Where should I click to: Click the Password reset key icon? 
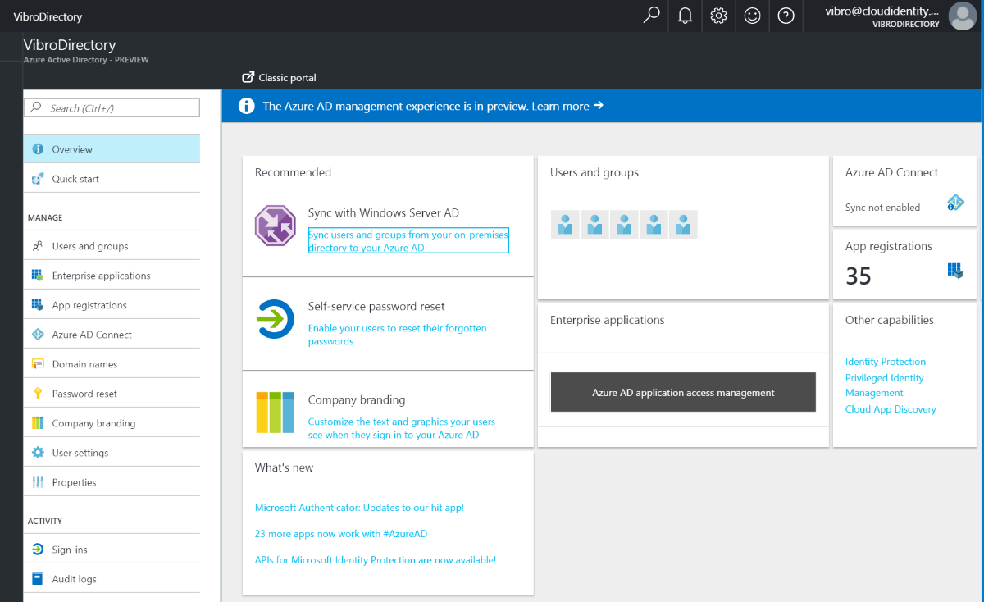coord(37,394)
